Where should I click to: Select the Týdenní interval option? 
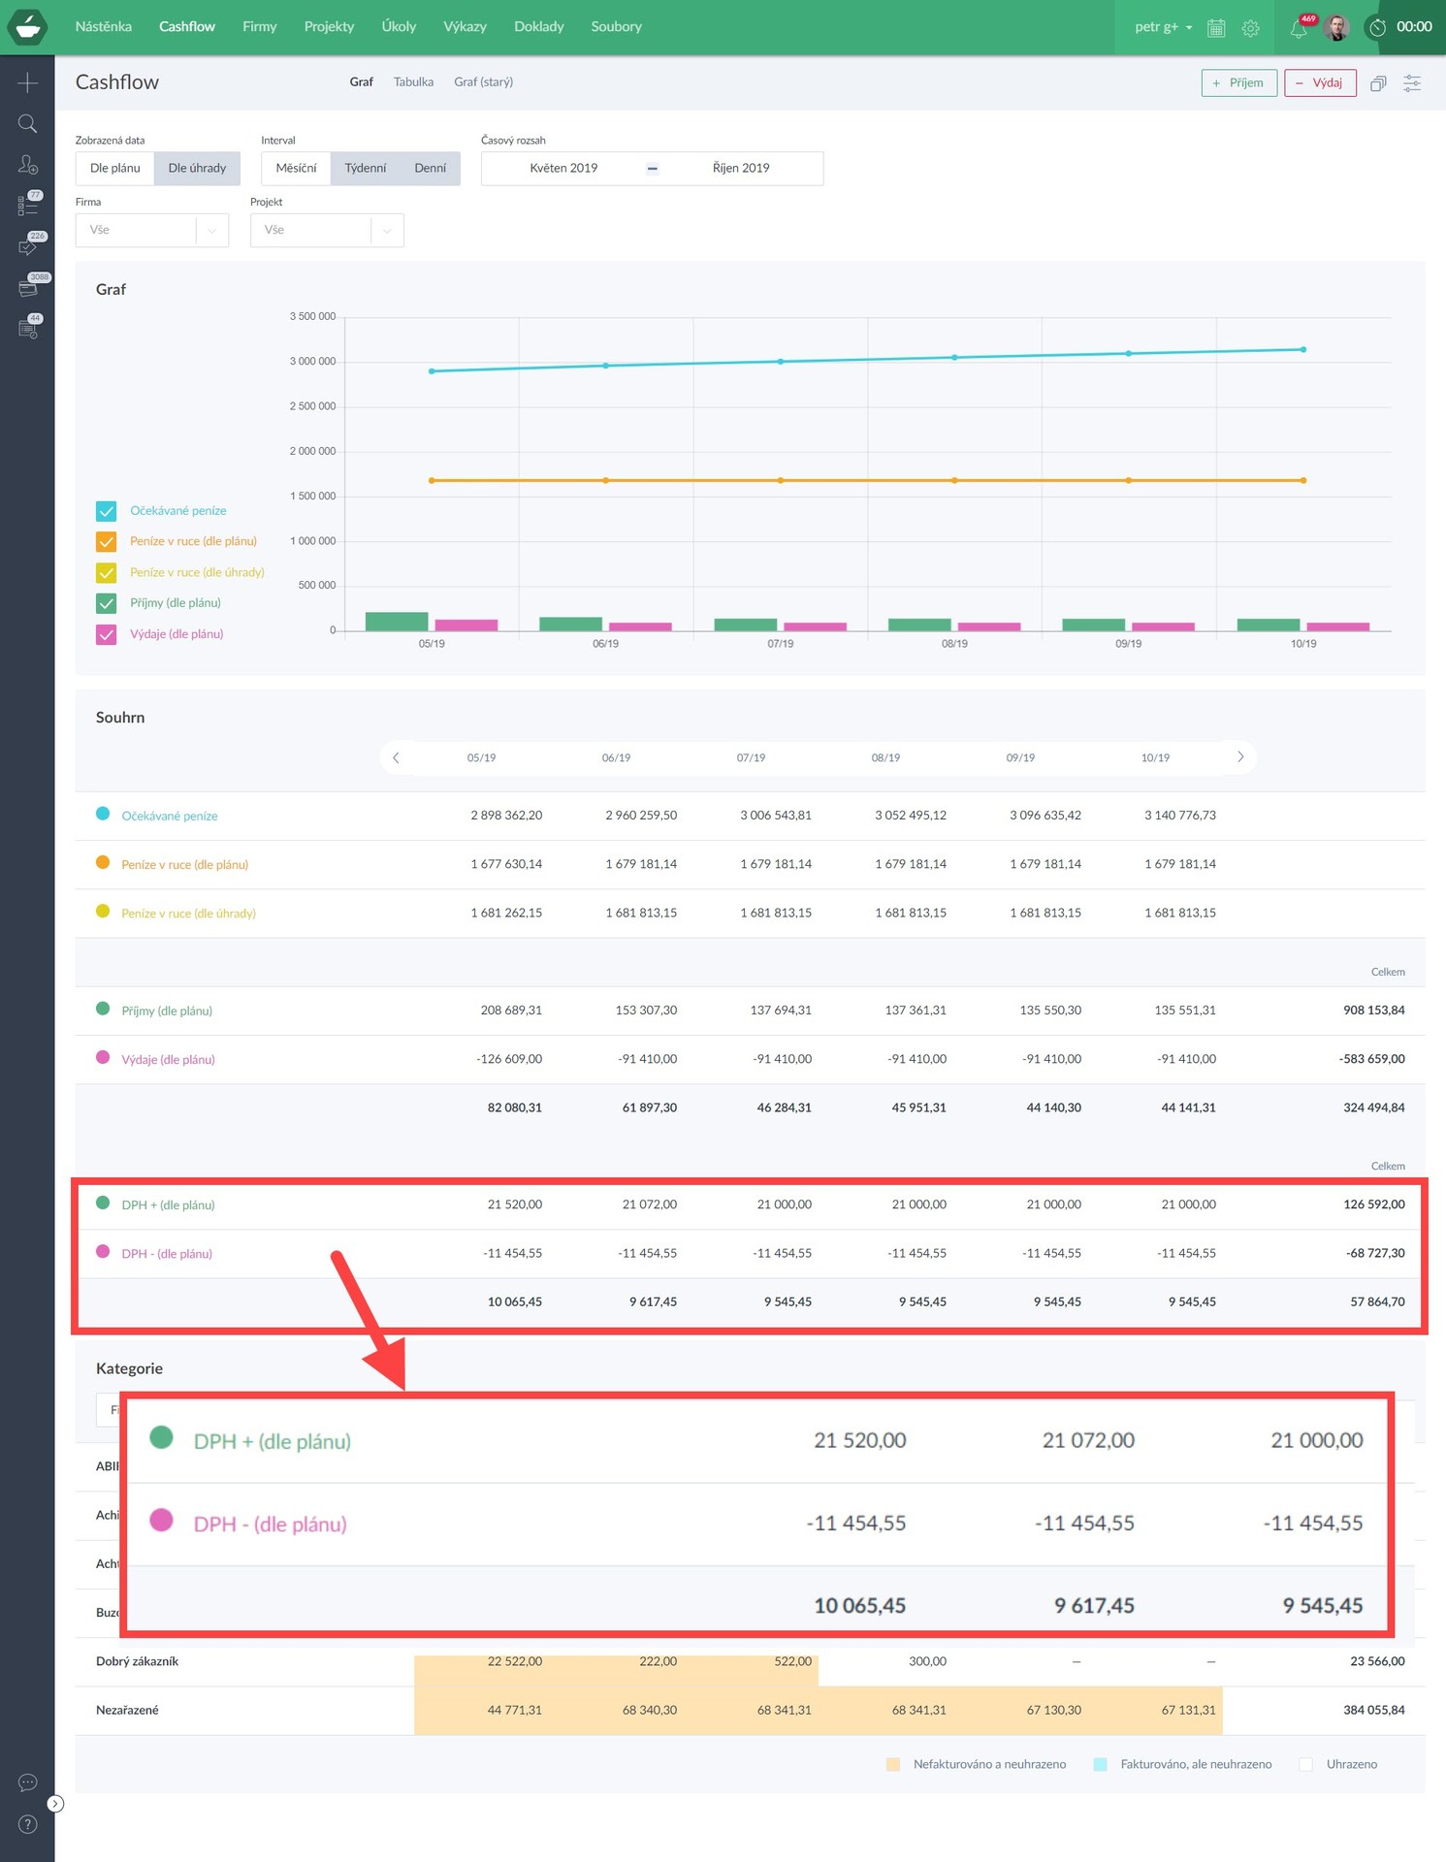click(365, 169)
